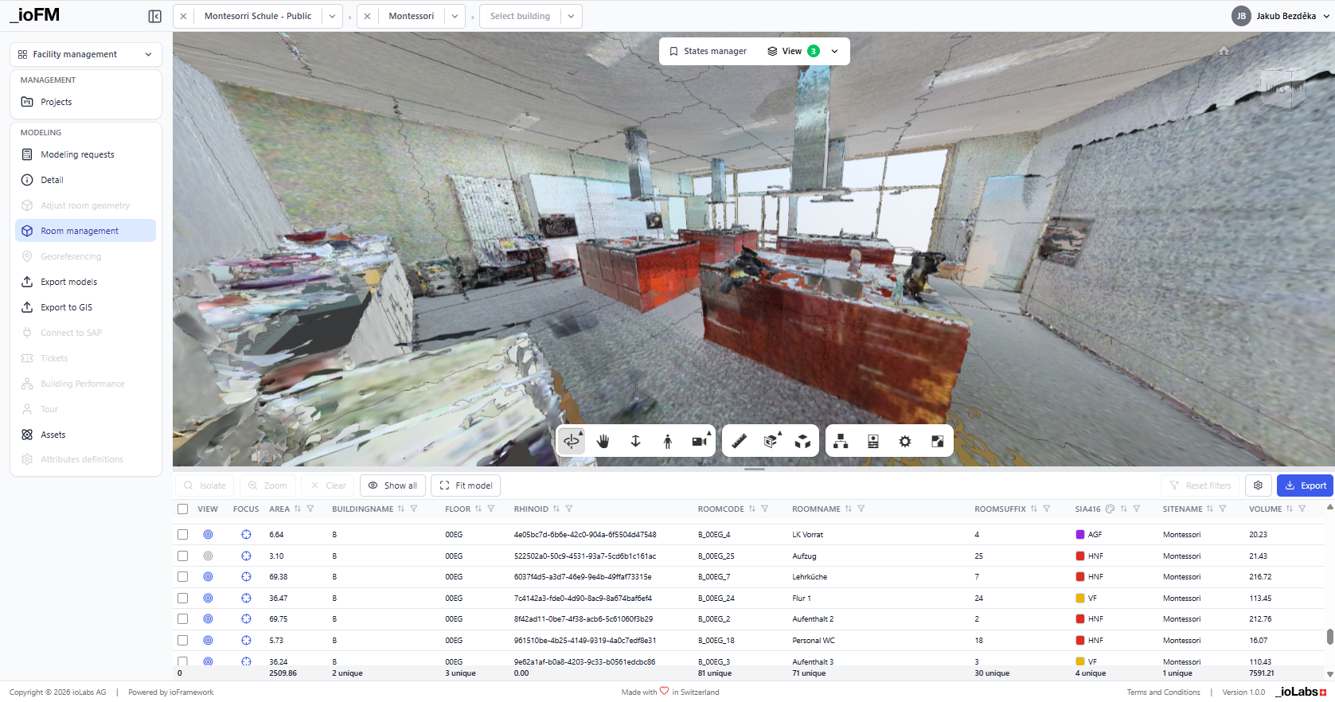
Task: Open the Model Browser tree icon
Action: point(841,441)
